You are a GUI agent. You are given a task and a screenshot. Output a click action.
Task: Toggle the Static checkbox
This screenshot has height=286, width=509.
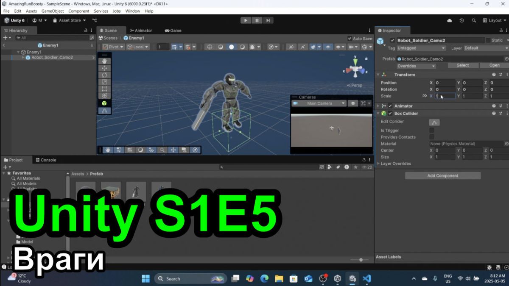pos(488,40)
